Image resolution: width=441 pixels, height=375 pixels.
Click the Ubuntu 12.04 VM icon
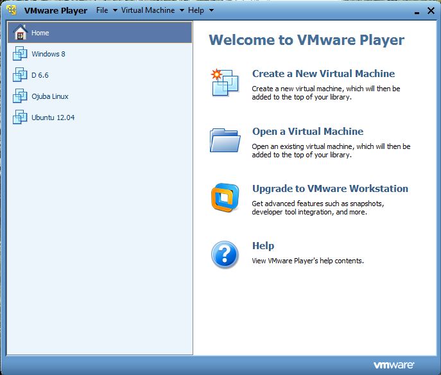click(20, 117)
